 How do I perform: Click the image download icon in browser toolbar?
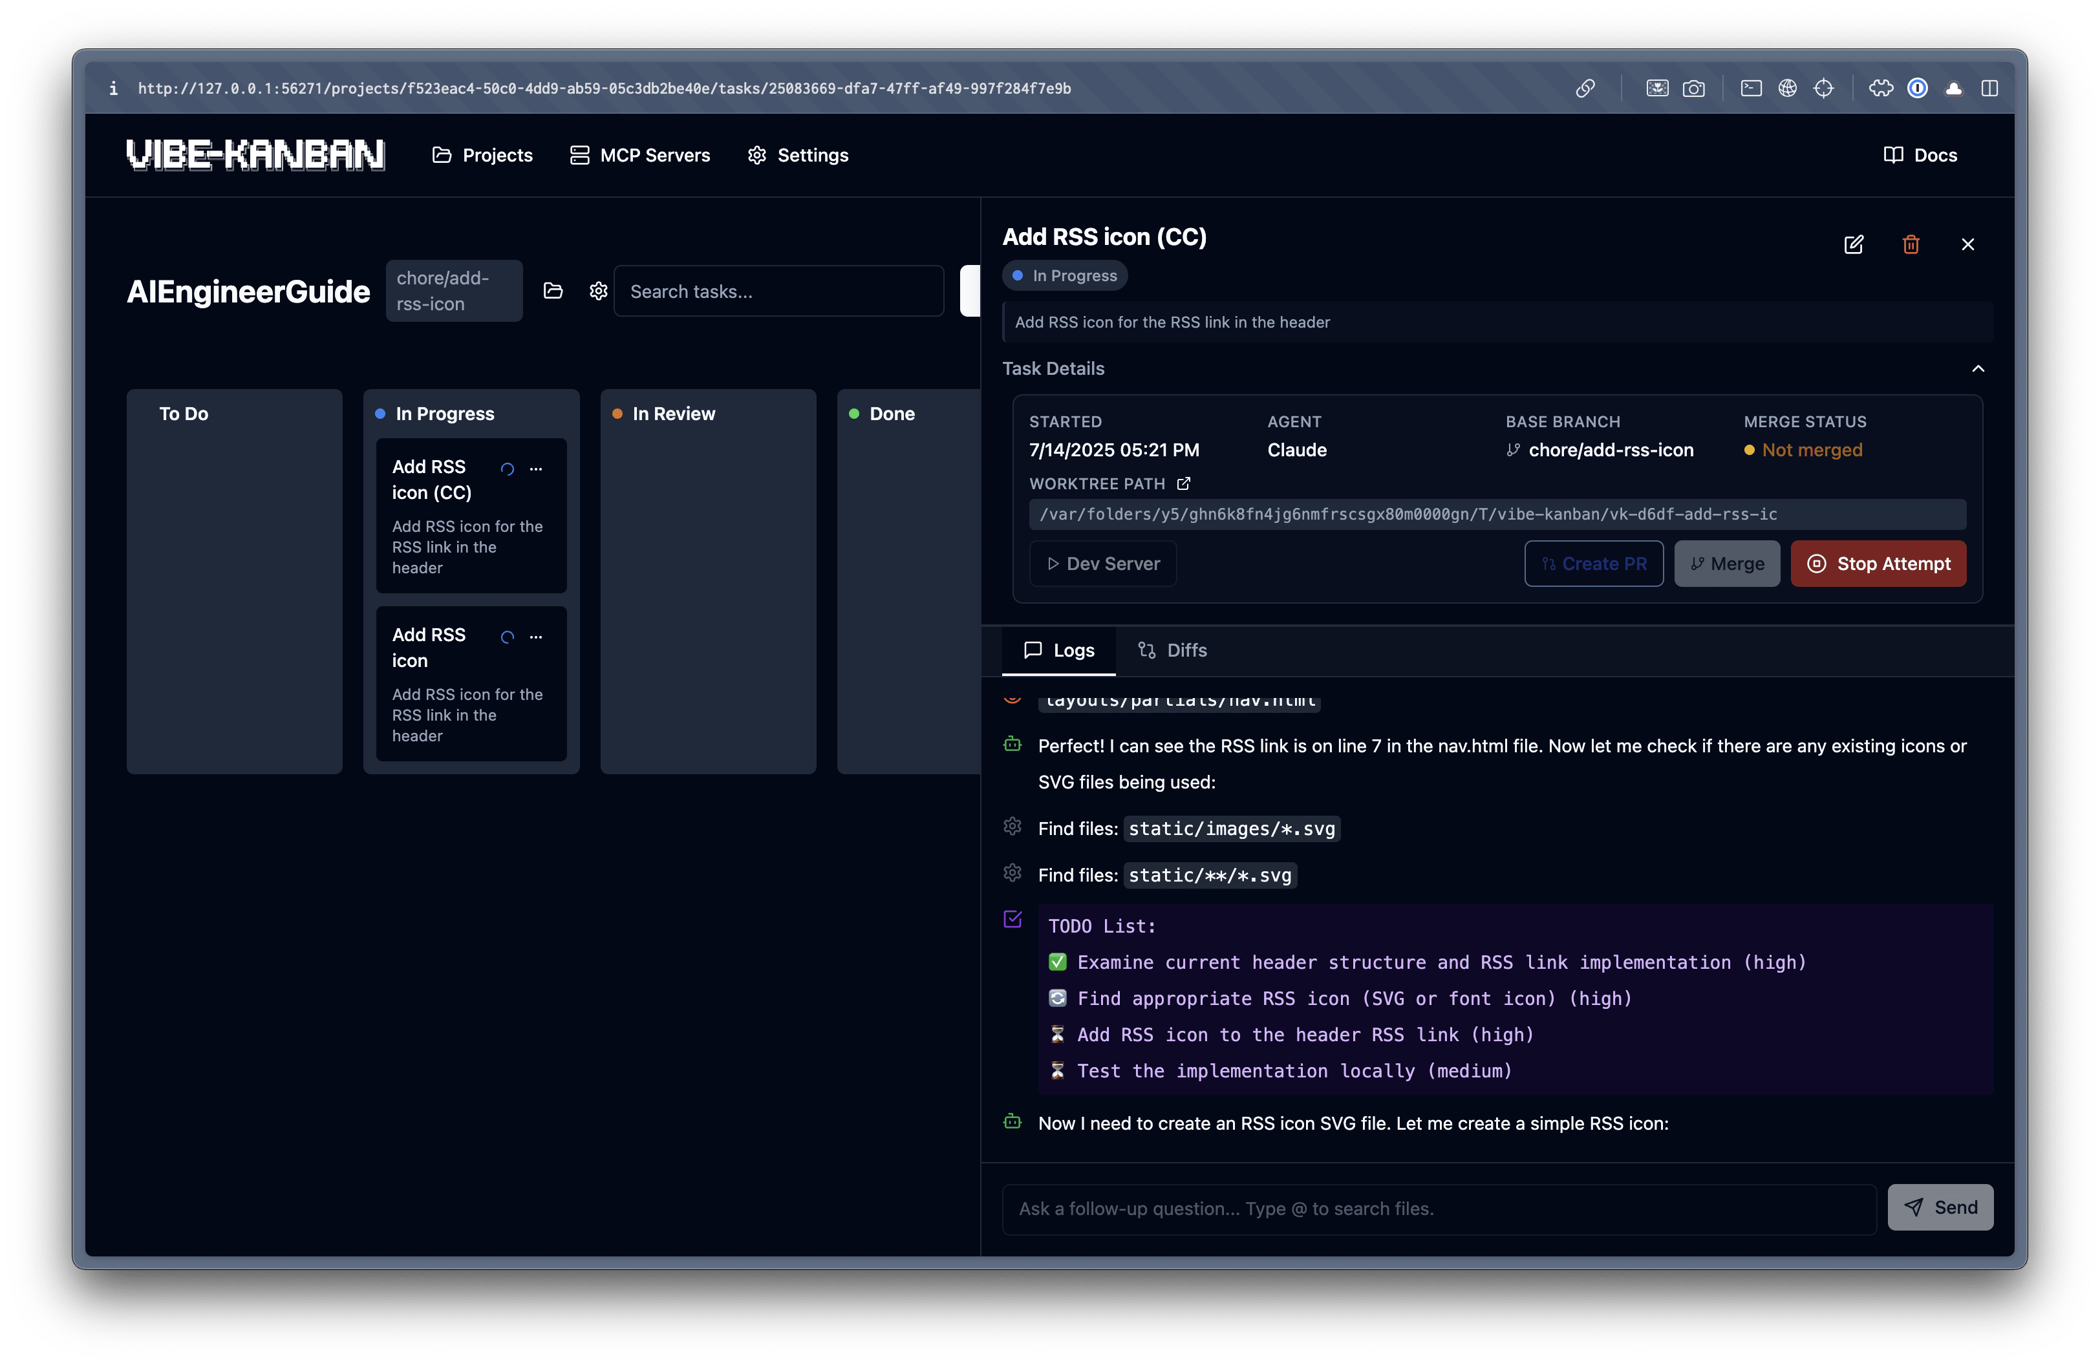click(x=1657, y=88)
